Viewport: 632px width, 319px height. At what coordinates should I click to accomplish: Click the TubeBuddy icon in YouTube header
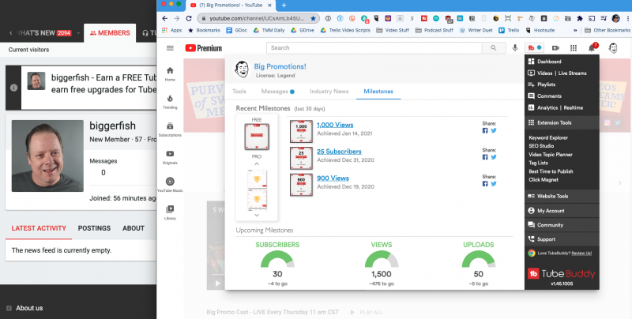pyautogui.click(x=532, y=48)
